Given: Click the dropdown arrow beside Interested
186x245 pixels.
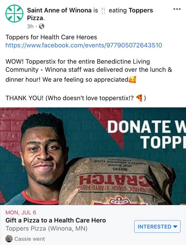Looking at the screenshot, I should click(x=175, y=226).
